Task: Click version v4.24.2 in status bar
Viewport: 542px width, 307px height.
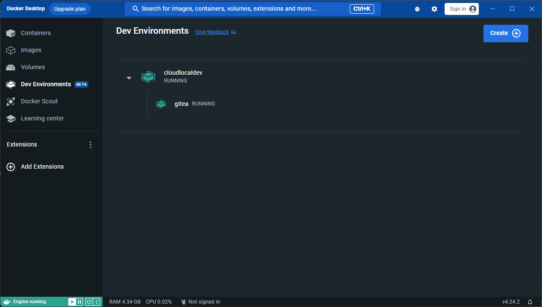Action: point(511,302)
